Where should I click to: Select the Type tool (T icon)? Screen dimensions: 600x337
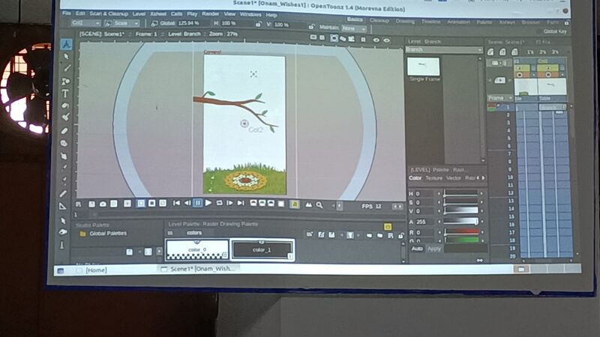coord(65,94)
